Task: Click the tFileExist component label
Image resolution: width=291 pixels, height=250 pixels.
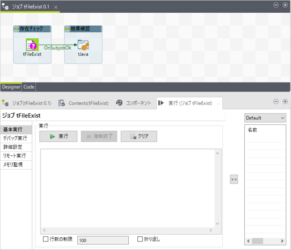Action: pos(32,55)
